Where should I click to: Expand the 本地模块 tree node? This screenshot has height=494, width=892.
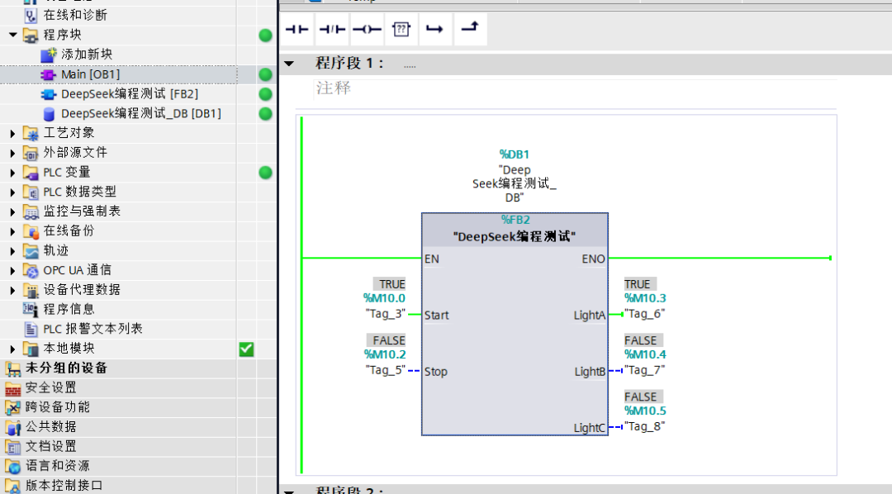point(12,349)
